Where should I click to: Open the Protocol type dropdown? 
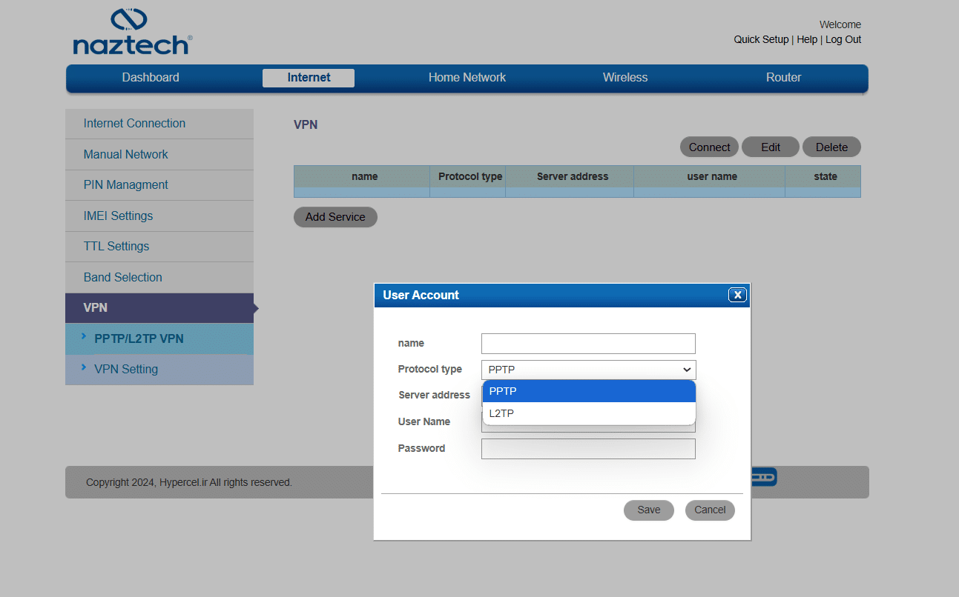click(588, 370)
